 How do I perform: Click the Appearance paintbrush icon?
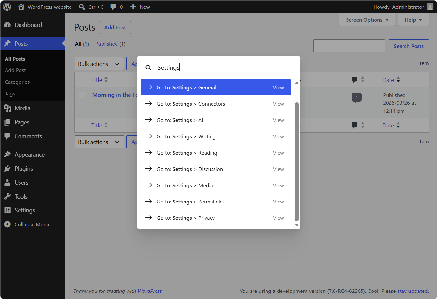7,155
